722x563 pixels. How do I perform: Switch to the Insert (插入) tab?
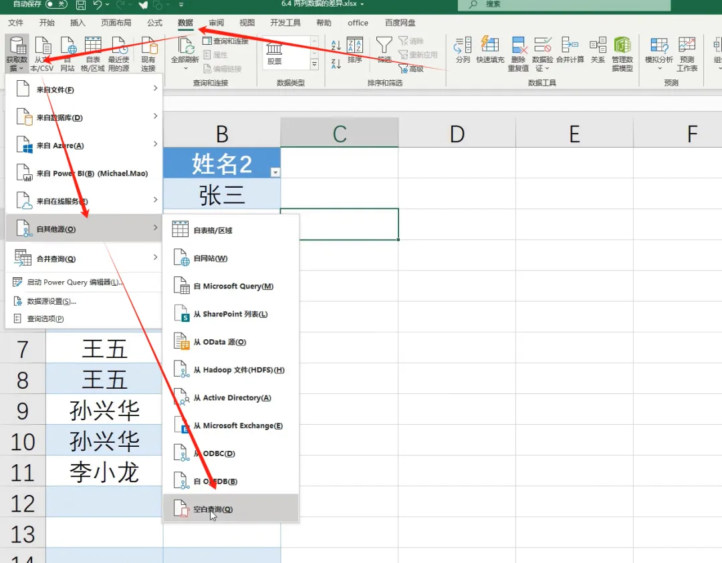click(x=78, y=23)
